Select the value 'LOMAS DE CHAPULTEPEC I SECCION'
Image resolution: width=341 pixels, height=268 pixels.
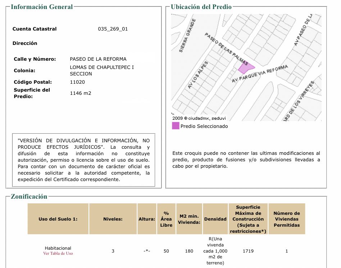coord(102,70)
